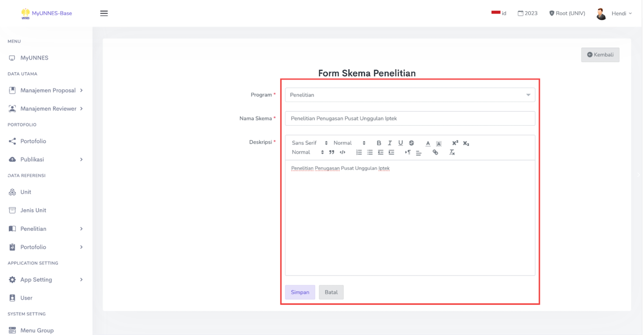This screenshot has height=335, width=643.
Task: Insert a code block from the toolbar
Action: pos(342,152)
